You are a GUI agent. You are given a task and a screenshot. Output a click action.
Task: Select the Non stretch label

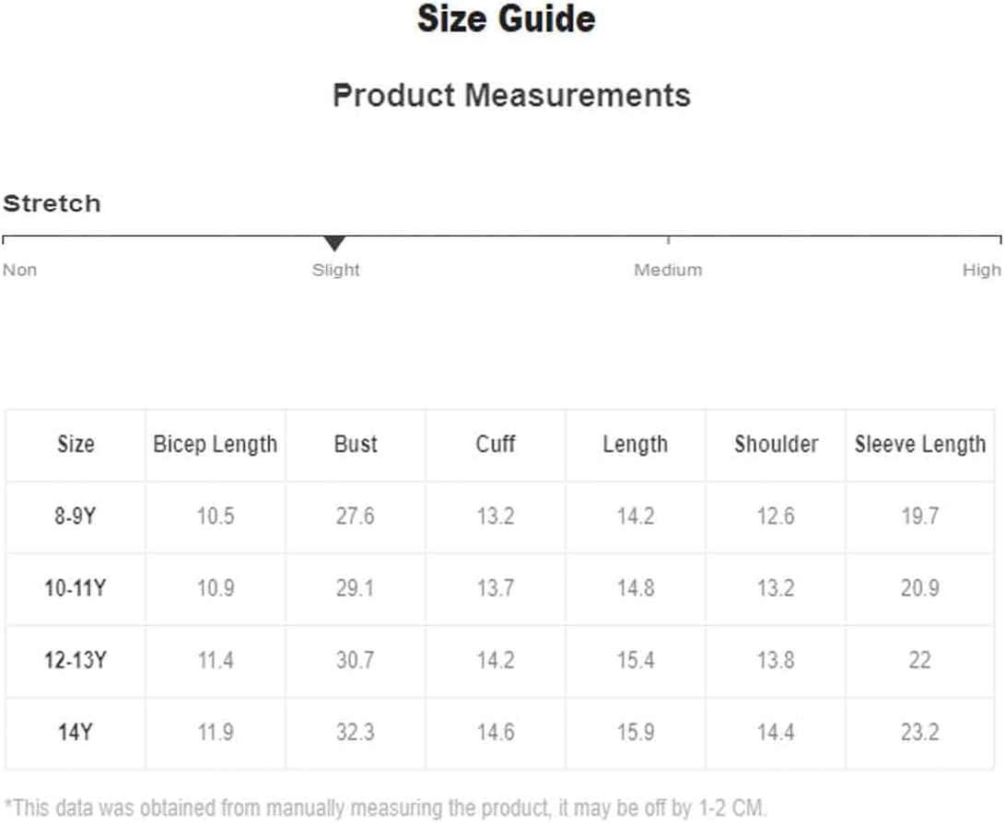20,270
